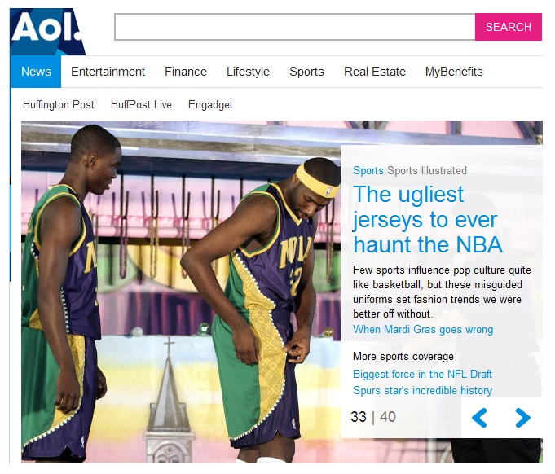
Task: Read 'When Mardi Gras goes wrong'
Action: [422, 330]
